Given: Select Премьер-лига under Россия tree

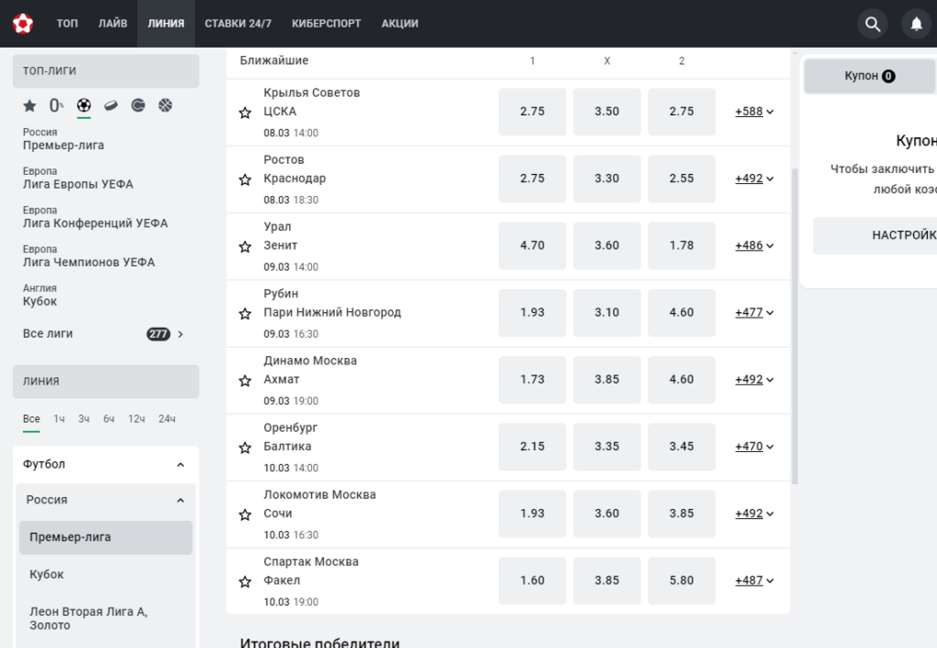Looking at the screenshot, I should (x=106, y=537).
